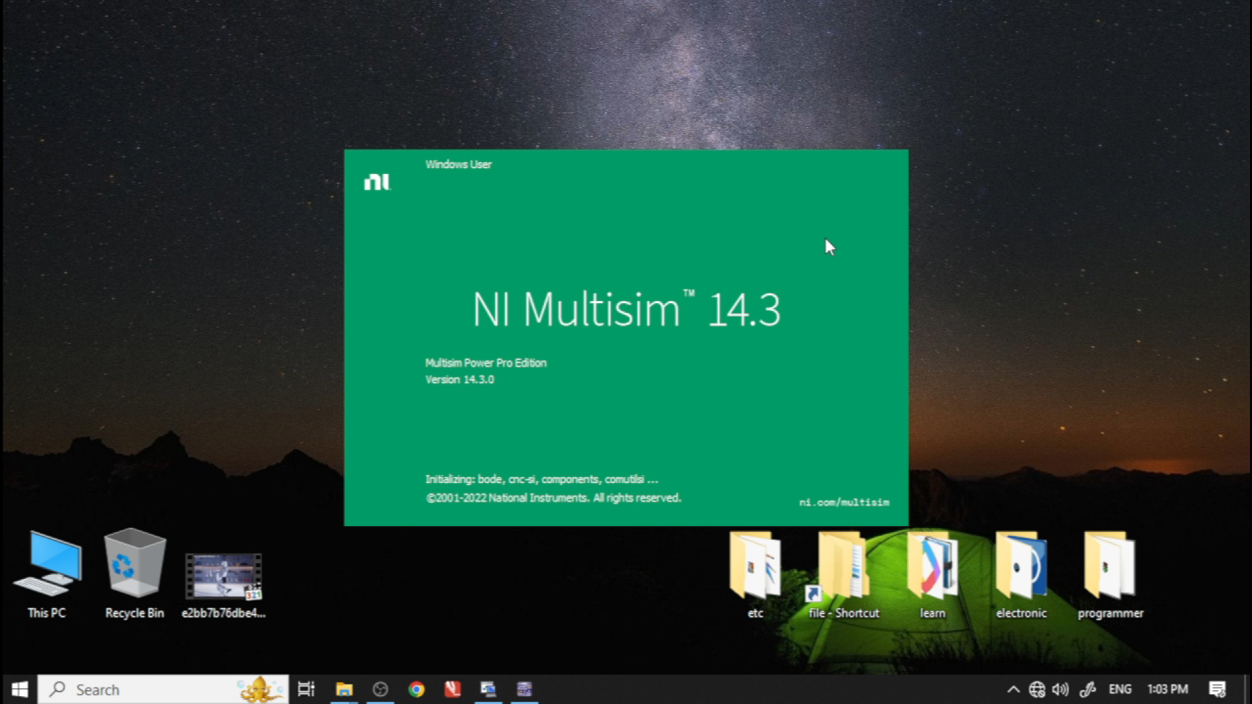Click the Version 14.3.0 text

tap(460, 379)
